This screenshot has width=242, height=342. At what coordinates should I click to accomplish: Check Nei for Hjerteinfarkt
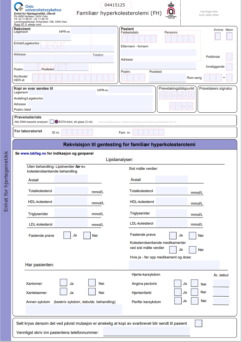194,292
